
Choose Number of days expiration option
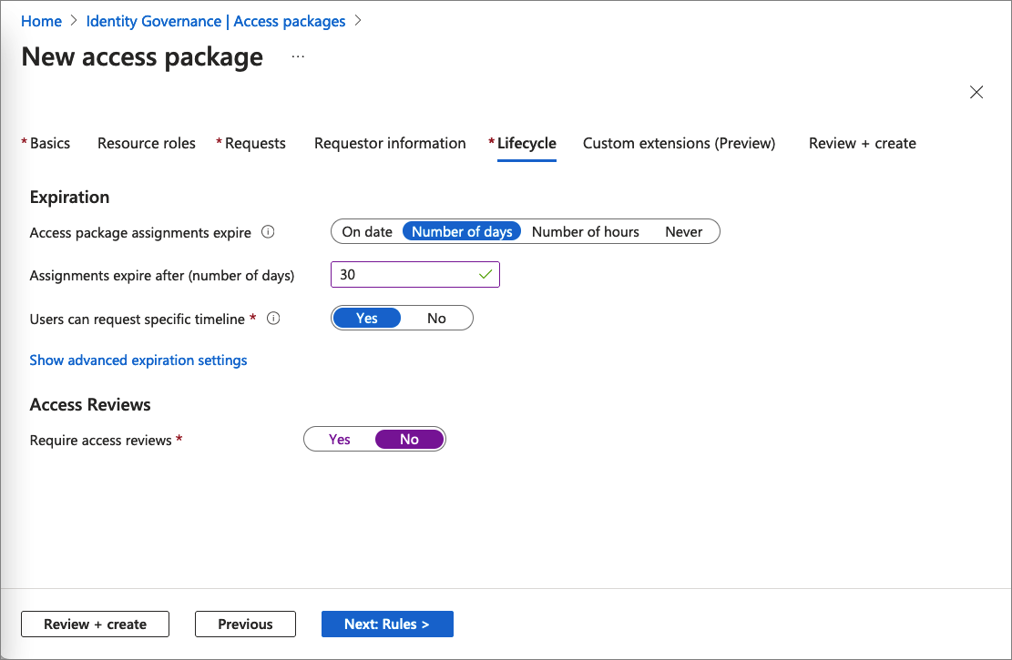coord(462,232)
